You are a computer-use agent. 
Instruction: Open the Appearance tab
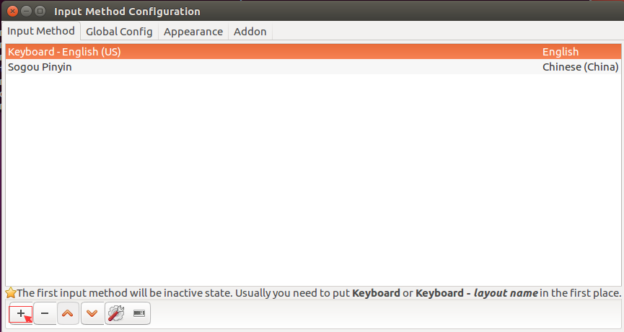[x=193, y=32]
